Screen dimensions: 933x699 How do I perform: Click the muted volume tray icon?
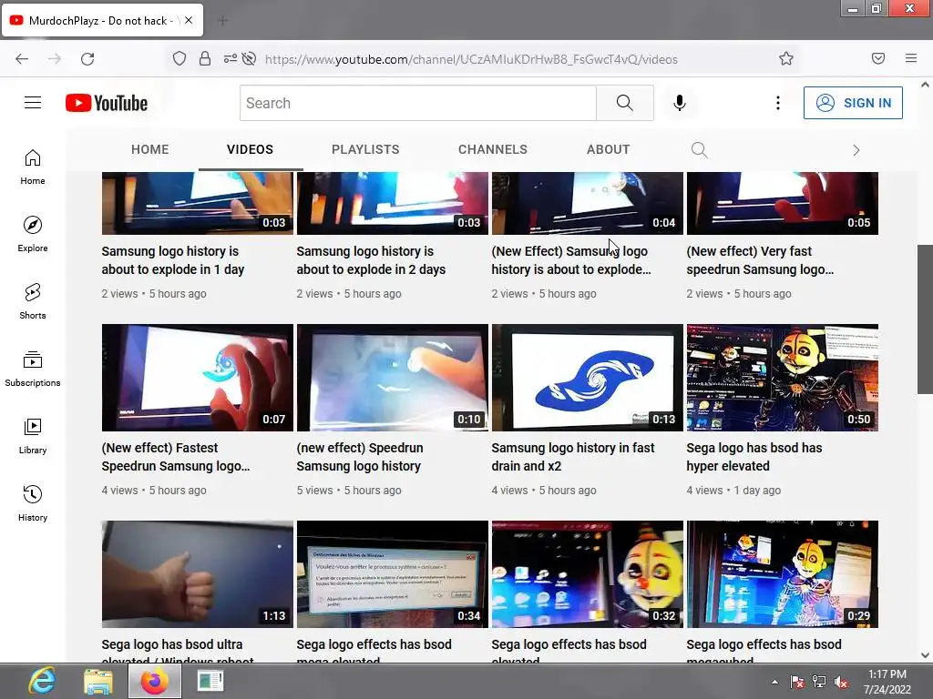tap(841, 683)
